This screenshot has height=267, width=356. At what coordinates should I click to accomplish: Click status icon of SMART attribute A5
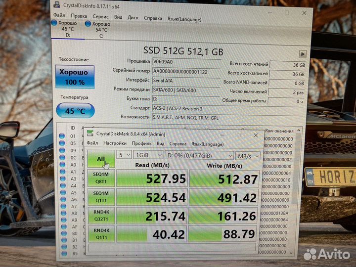[x=63, y=192]
